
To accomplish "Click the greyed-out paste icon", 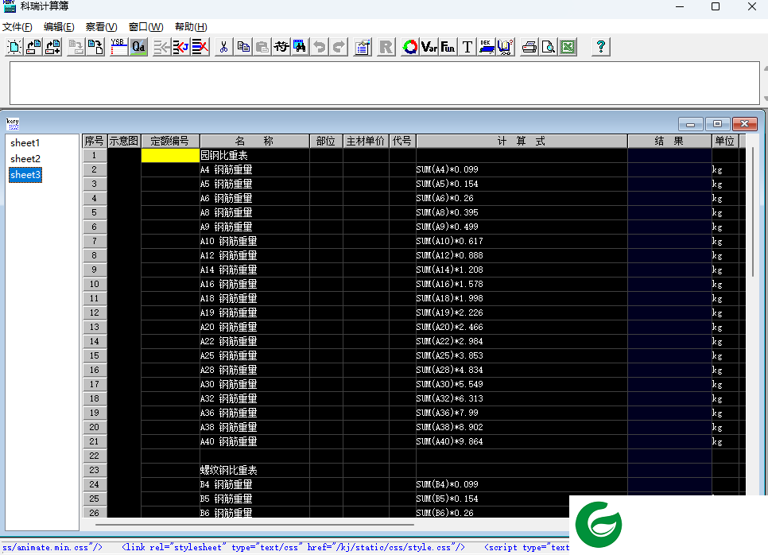I will pyautogui.click(x=262, y=47).
